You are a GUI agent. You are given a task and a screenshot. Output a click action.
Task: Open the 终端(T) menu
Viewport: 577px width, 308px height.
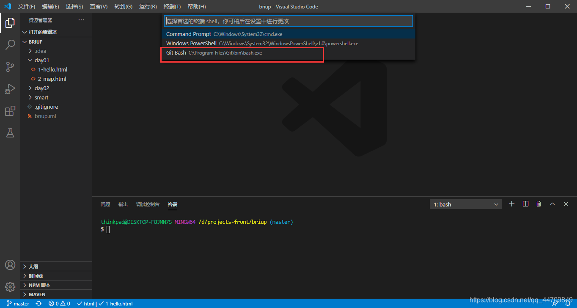tap(172, 6)
